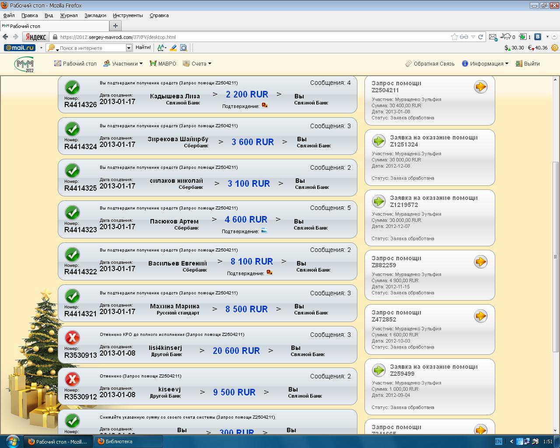
Task: Open orange arrow on request Z882259
Action: 480,262
